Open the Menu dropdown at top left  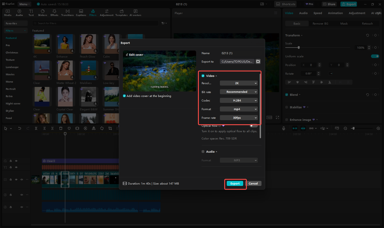click(x=24, y=4)
